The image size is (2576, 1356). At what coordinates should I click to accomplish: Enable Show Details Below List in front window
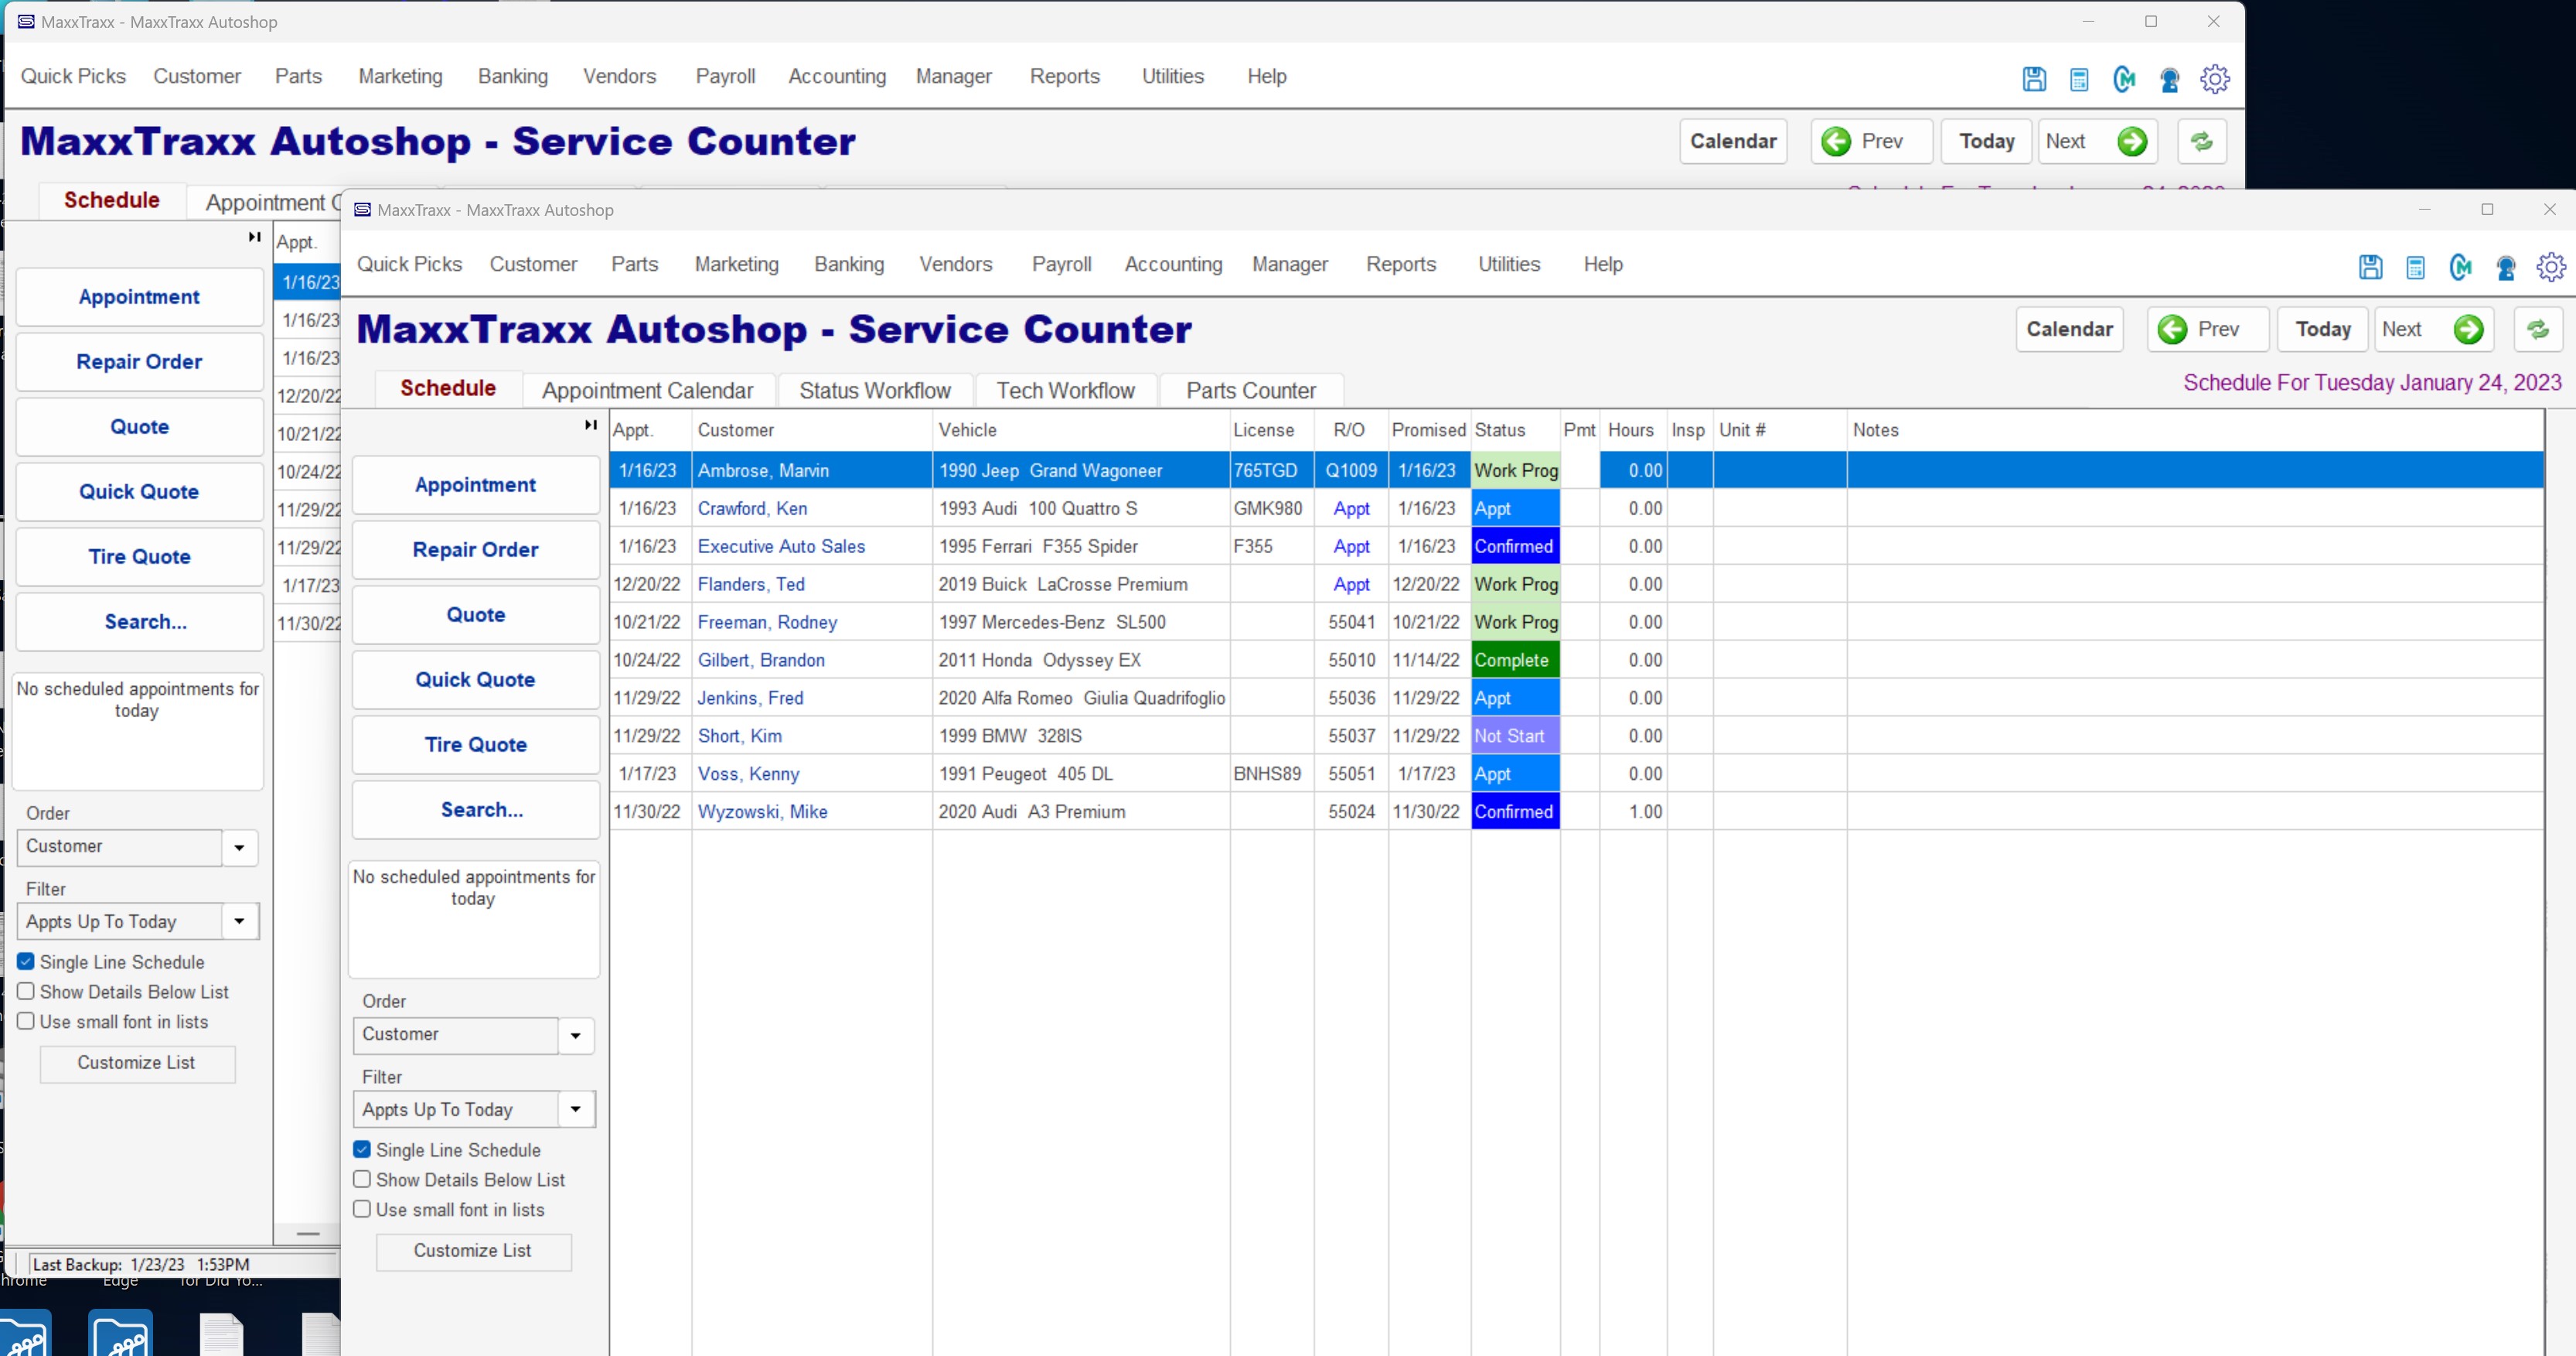(x=362, y=1180)
